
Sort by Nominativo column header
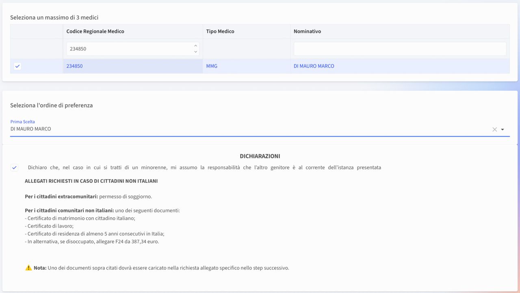click(307, 31)
